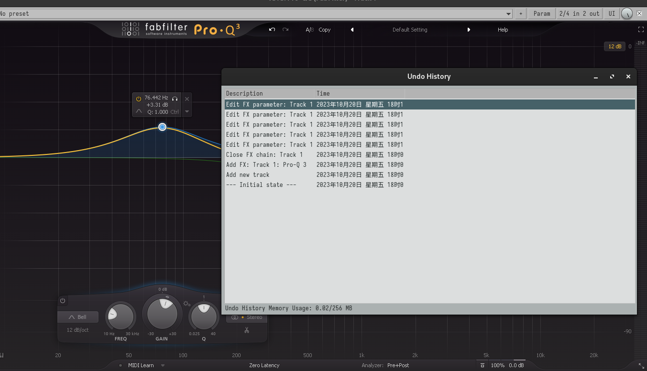The image size is (647, 371).
Task: Click the Q knob
Action: tap(204, 316)
